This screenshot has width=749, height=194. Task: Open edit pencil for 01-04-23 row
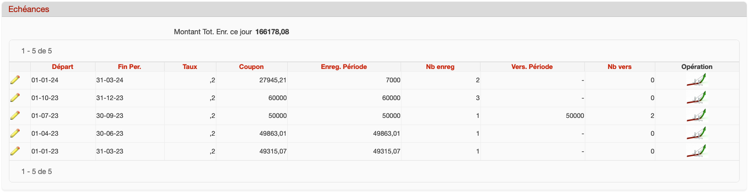point(15,133)
